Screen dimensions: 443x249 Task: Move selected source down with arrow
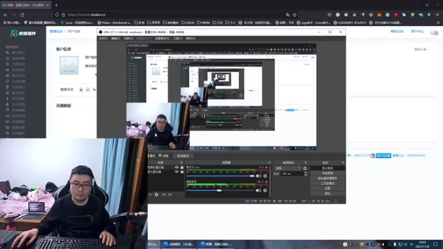pyautogui.click(x=170, y=195)
